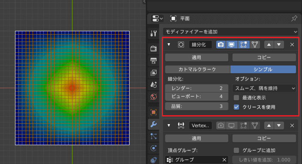Open the スムーズ、隅を維持 options dropdown
This screenshot has width=302, height=164.
click(x=264, y=88)
